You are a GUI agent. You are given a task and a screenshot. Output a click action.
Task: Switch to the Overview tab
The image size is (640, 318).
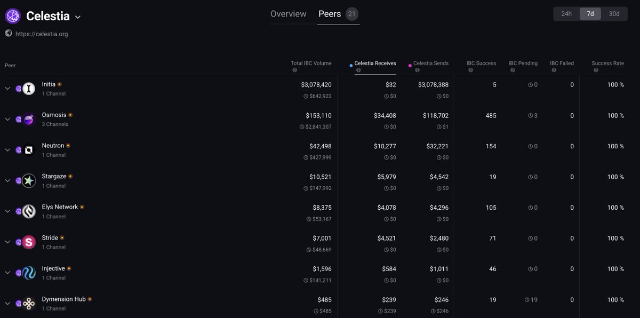(289, 14)
